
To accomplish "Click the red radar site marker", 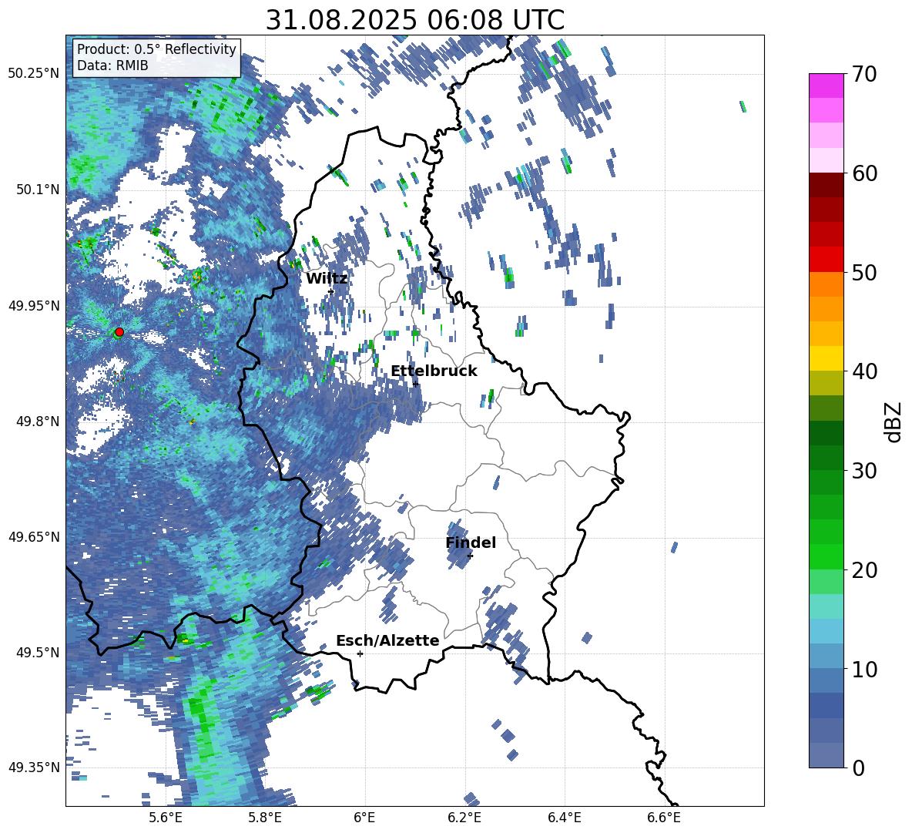I will point(119,332).
